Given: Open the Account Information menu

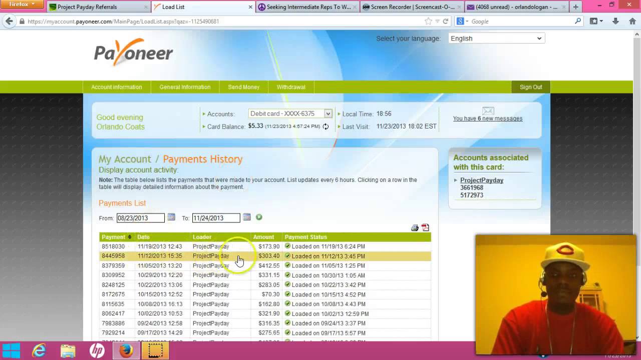Looking at the screenshot, I should click(x=117, y=87).
